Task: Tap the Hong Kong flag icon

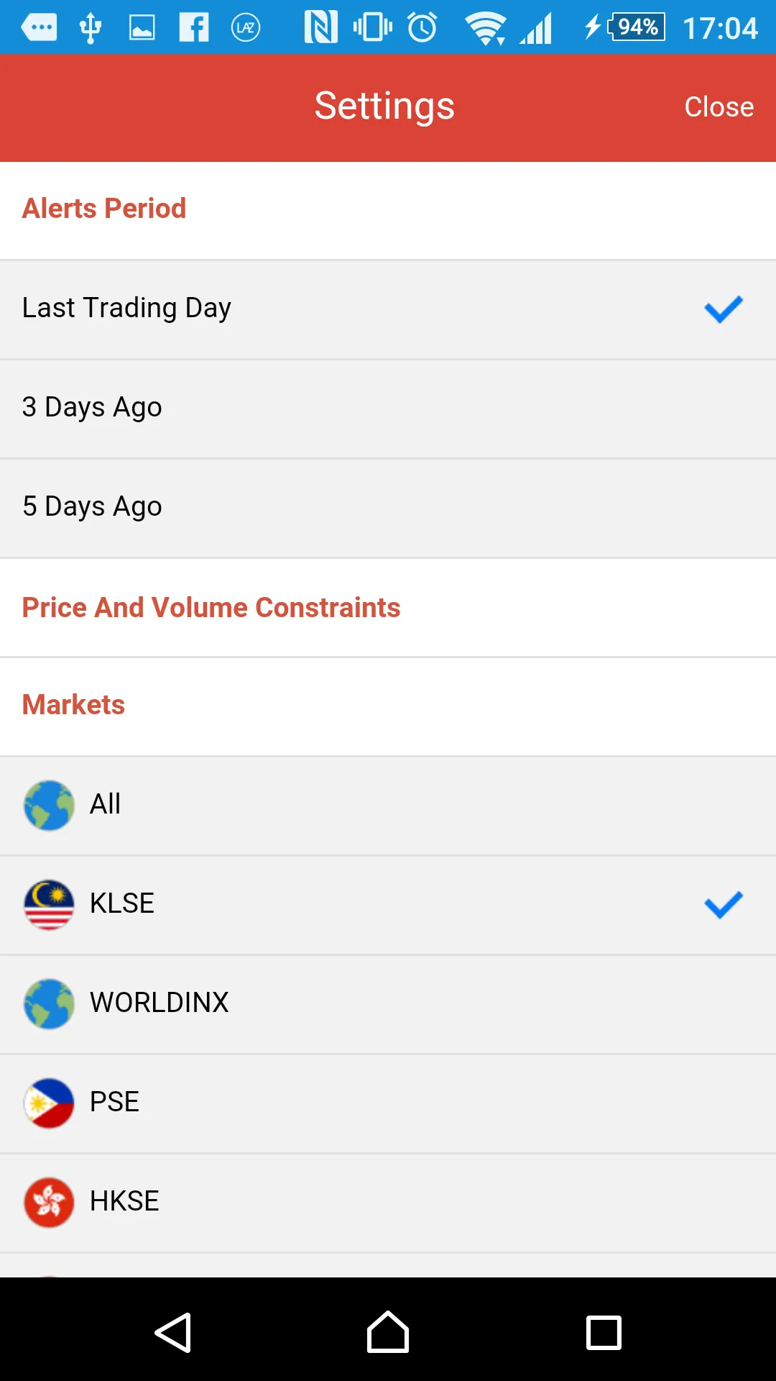Action: coord(49,1202)
